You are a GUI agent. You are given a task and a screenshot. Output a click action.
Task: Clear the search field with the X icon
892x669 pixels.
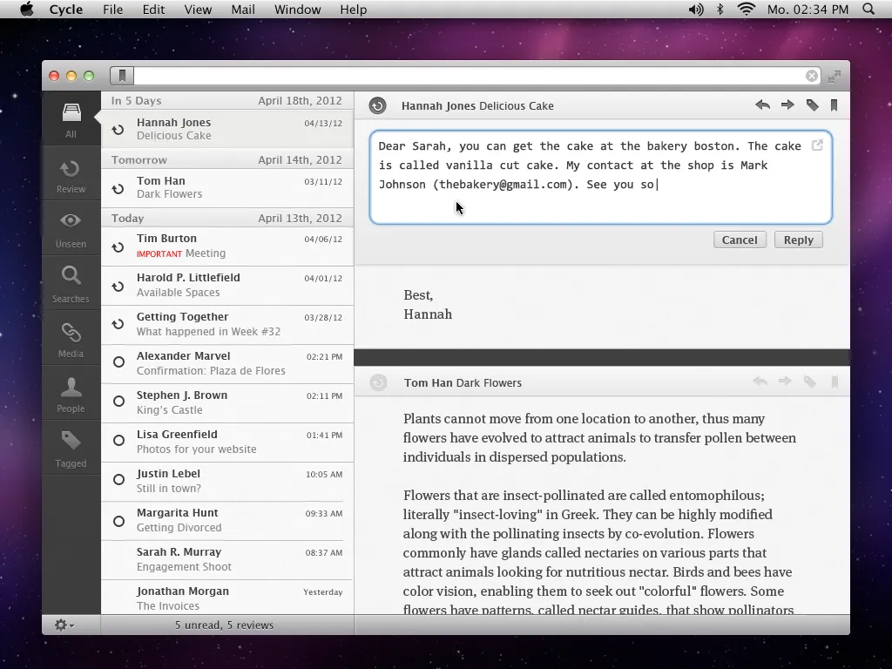pyautogui.click(x=812, y=76)
